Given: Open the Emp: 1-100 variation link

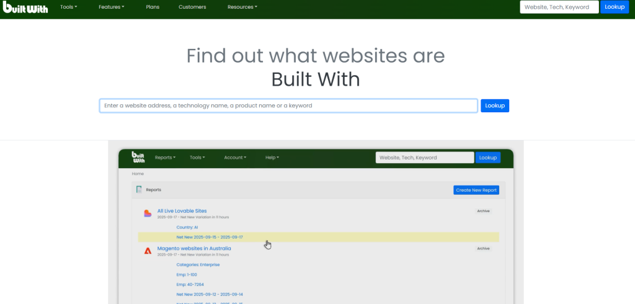Looking at the screenshot, I should click(187, 274).
